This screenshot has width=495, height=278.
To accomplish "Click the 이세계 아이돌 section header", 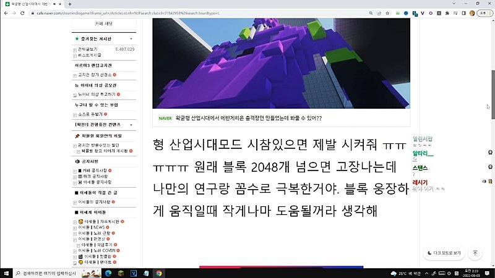I will (x=93, y=213).
